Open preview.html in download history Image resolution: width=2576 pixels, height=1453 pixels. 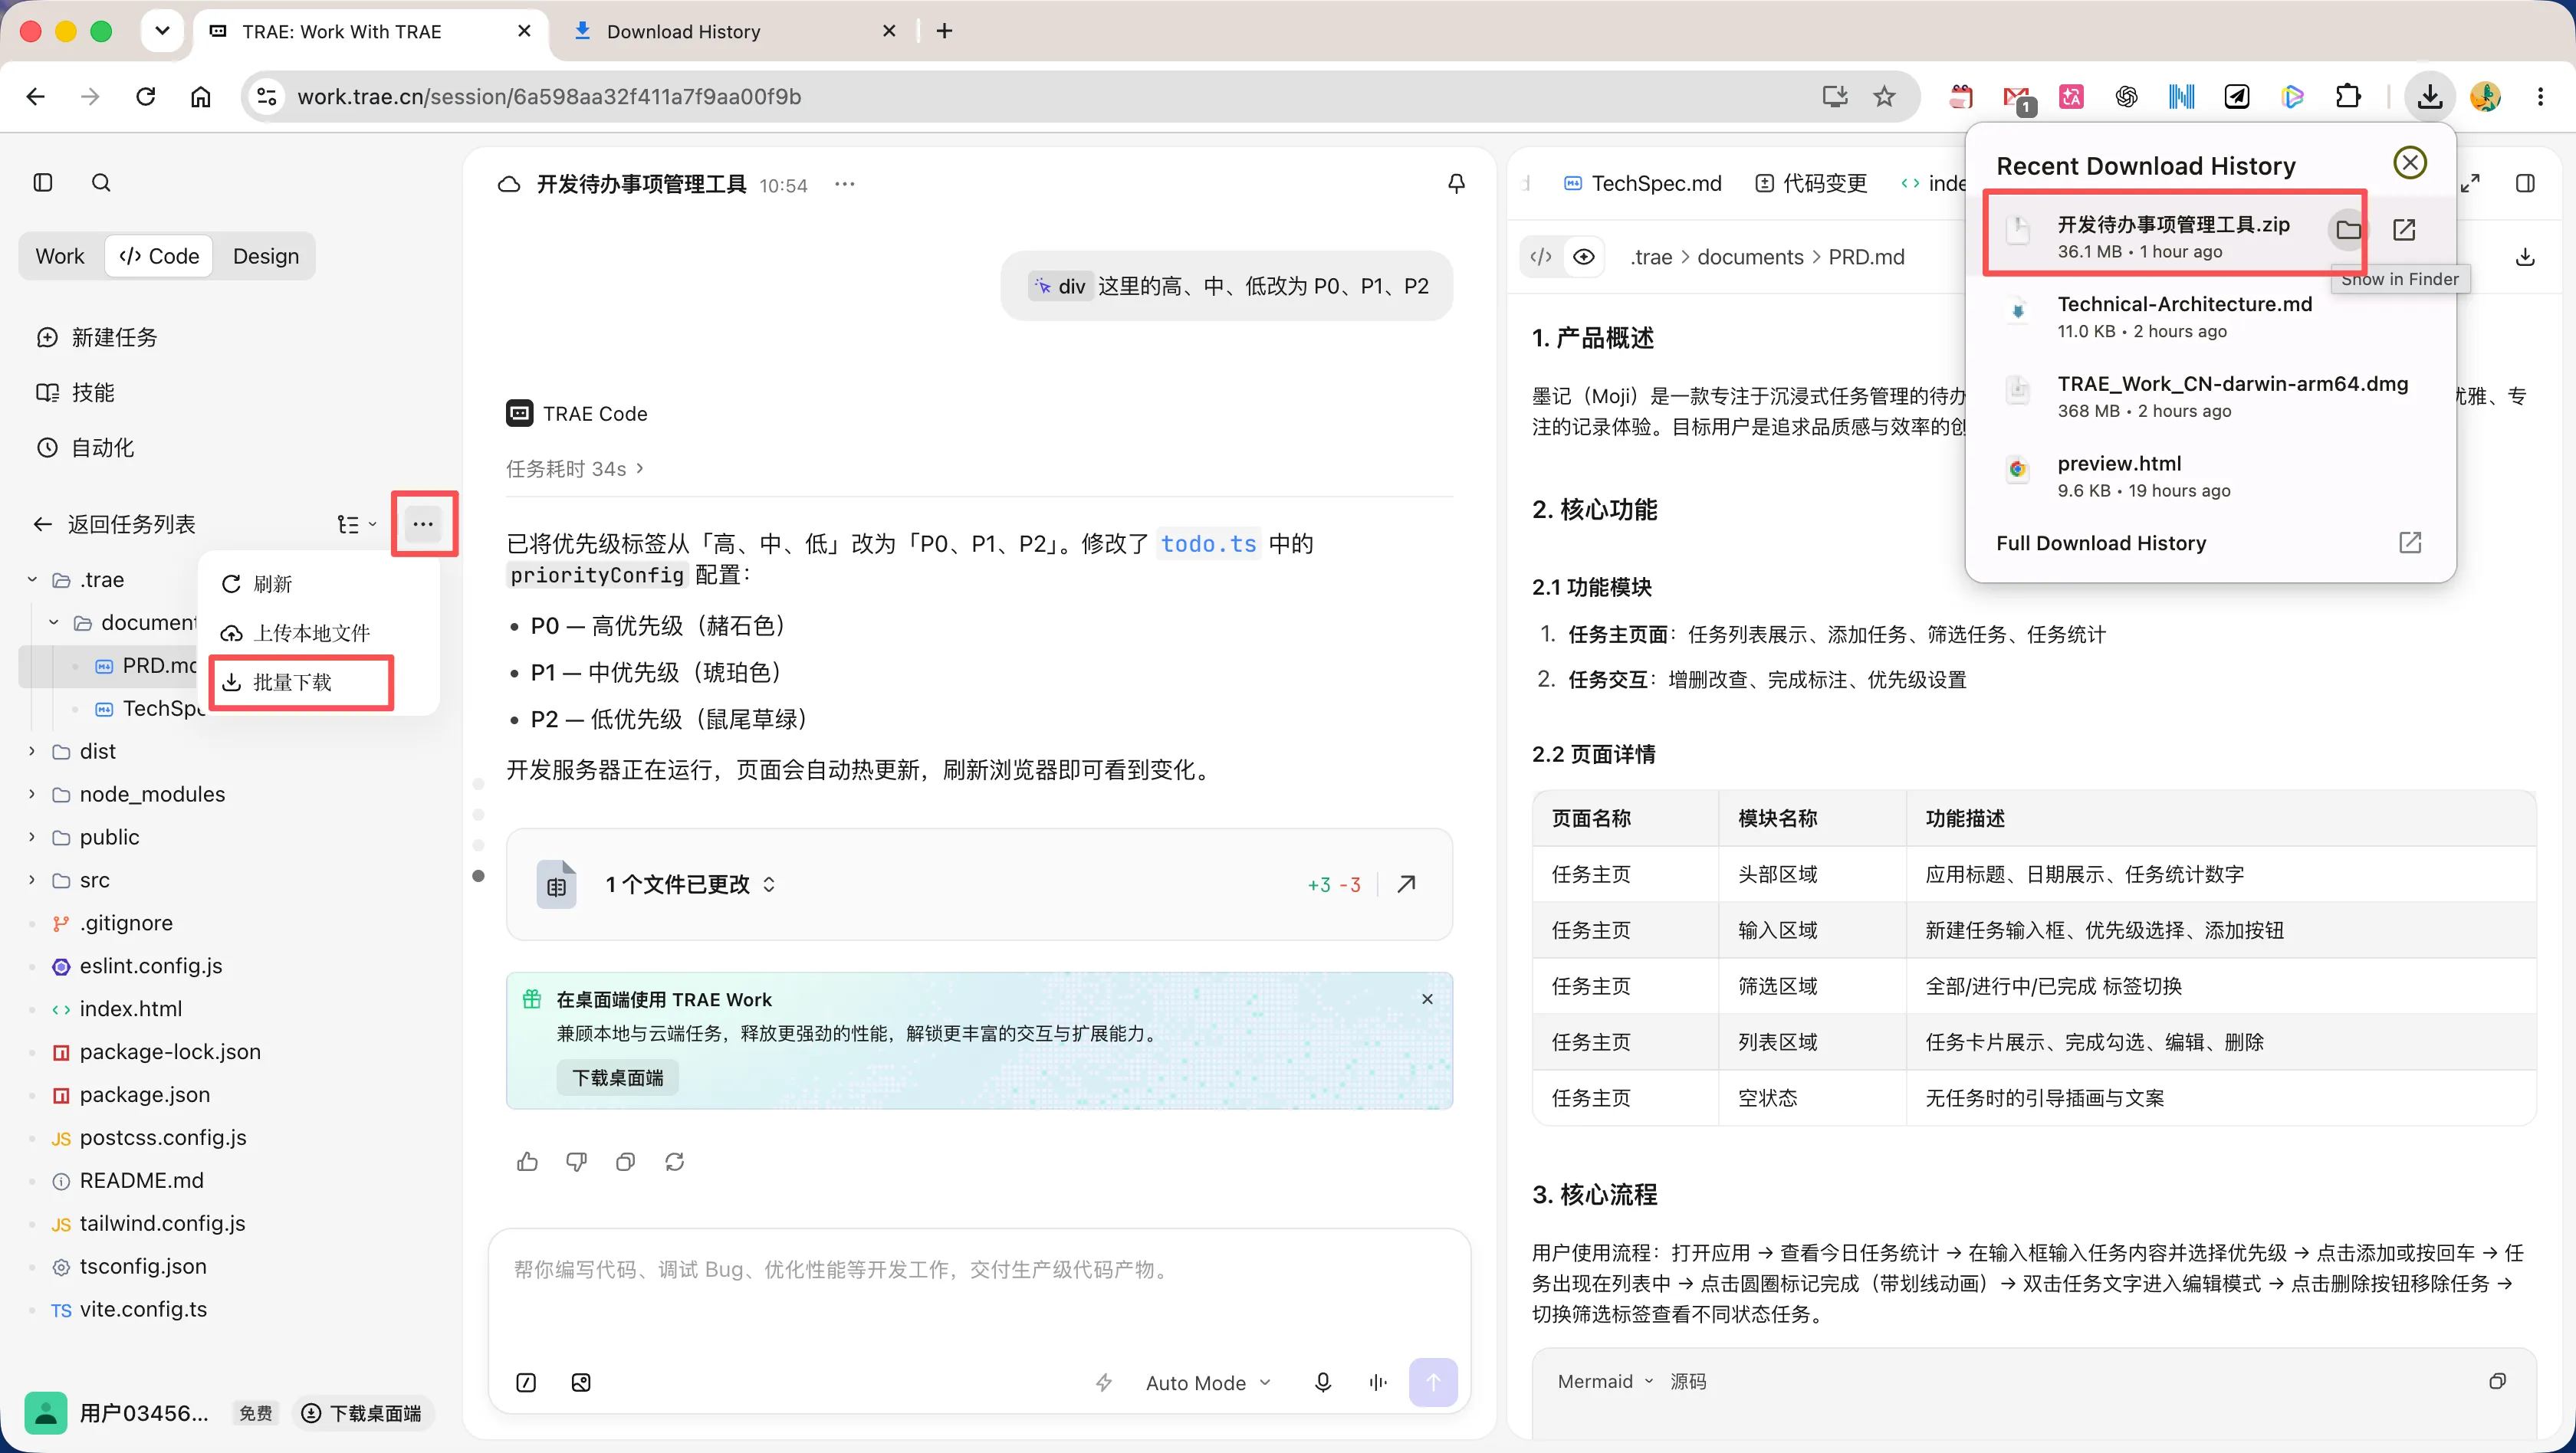pos(2210,476)
